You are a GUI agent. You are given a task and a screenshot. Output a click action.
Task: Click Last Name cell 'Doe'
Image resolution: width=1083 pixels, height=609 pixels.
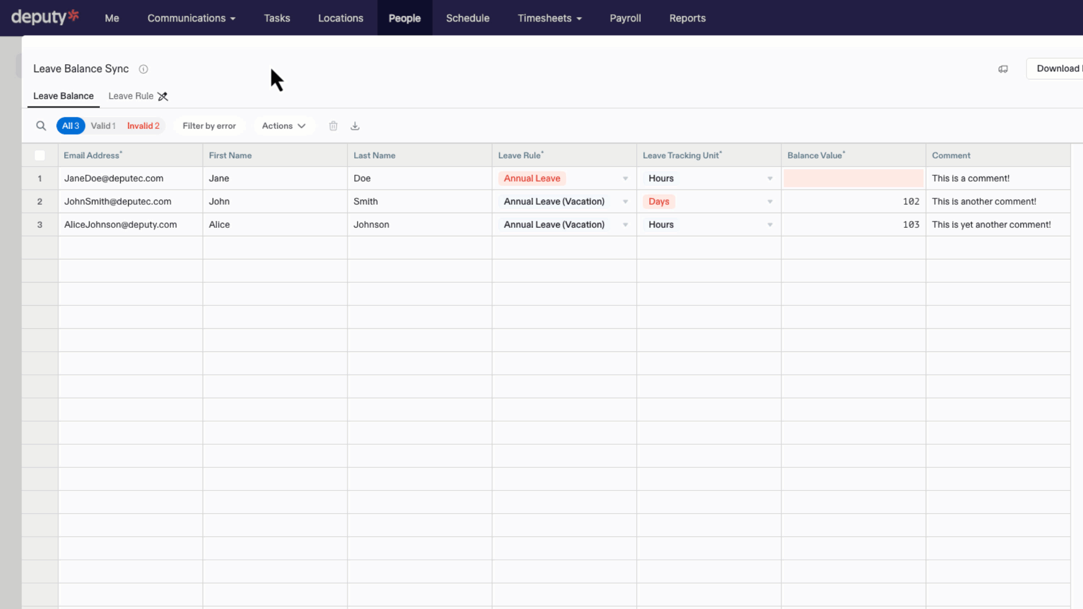coord(419,178)
